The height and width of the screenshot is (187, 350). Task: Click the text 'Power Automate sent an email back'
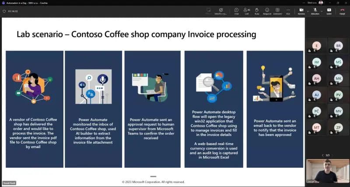pos(275,128)
